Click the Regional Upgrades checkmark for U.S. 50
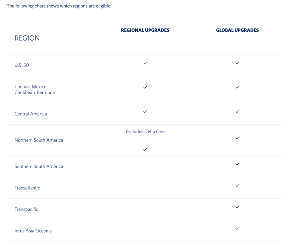Image resolution: width=293 pixels, height=248 pixels. pos(145,63)
